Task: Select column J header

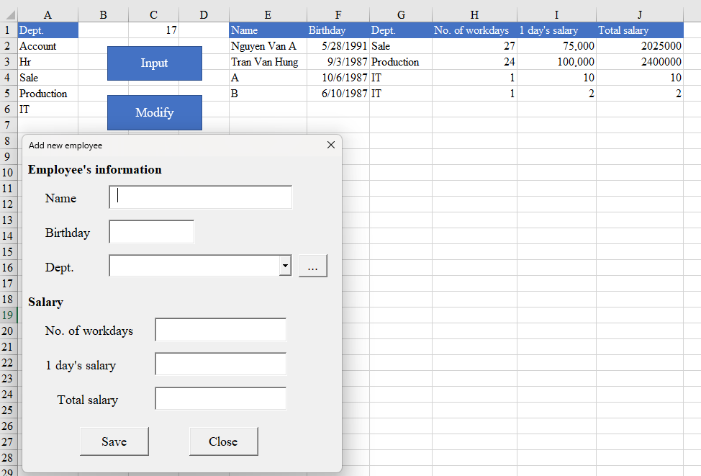Action: 639,14
